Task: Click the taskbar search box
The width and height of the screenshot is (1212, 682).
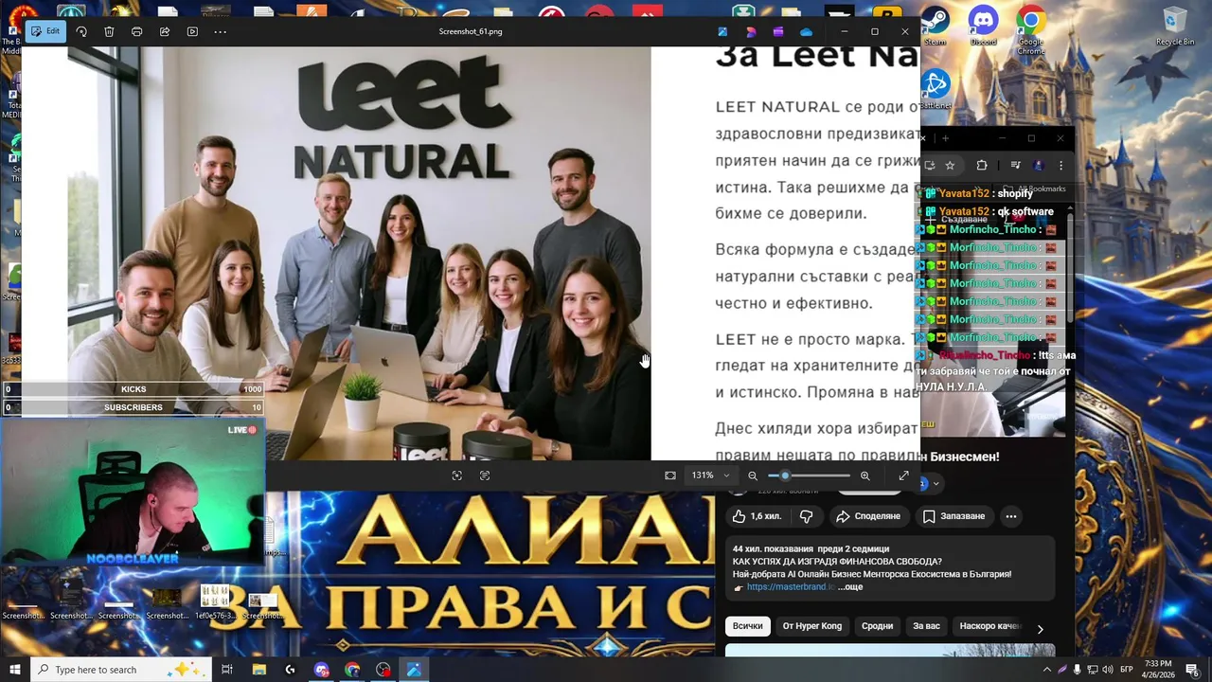Action: 121,670
